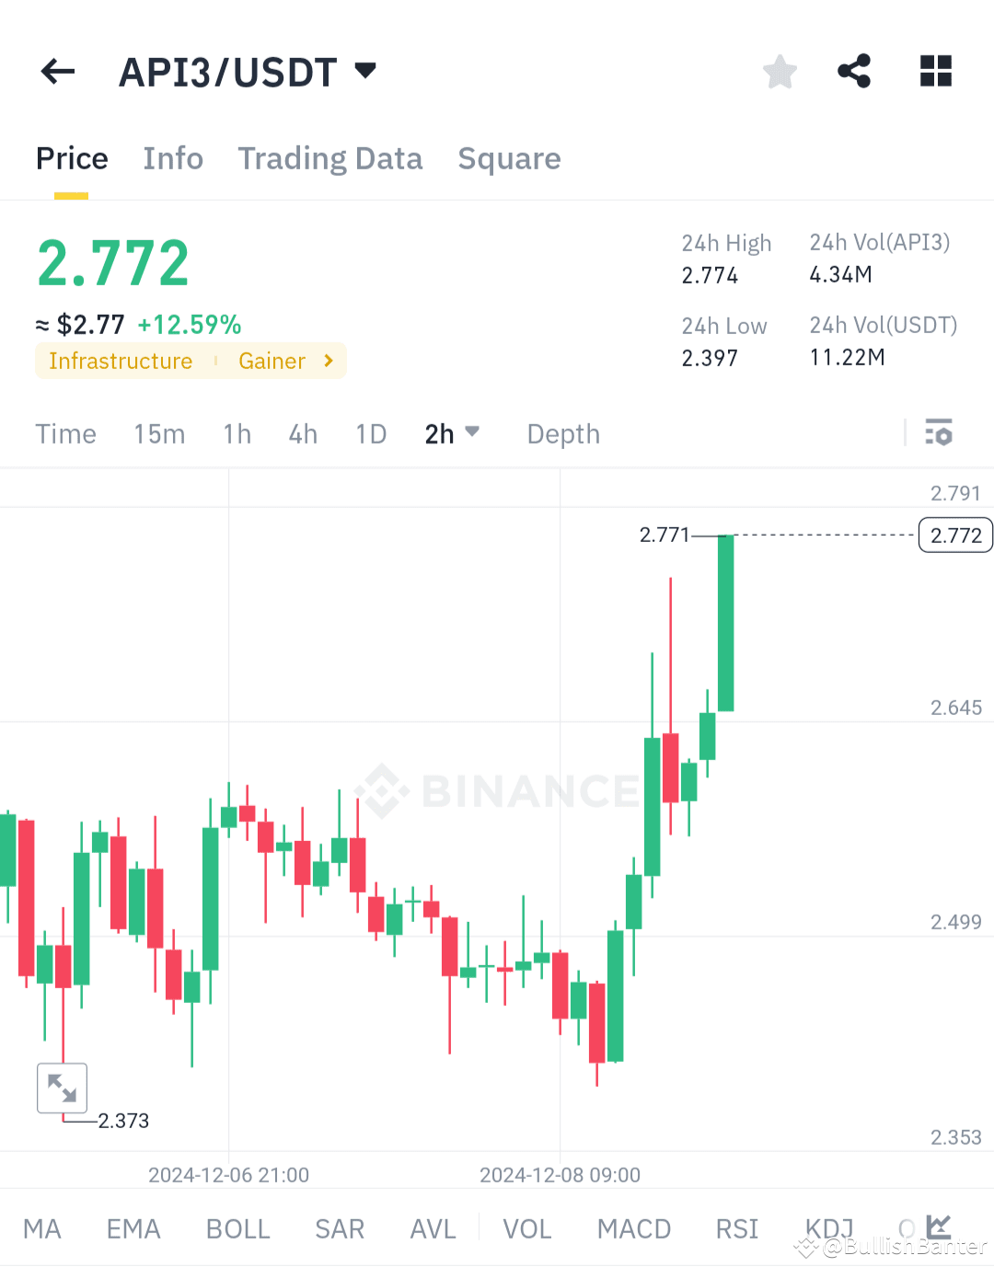Open the share icon to share API3/USDT

854,71
